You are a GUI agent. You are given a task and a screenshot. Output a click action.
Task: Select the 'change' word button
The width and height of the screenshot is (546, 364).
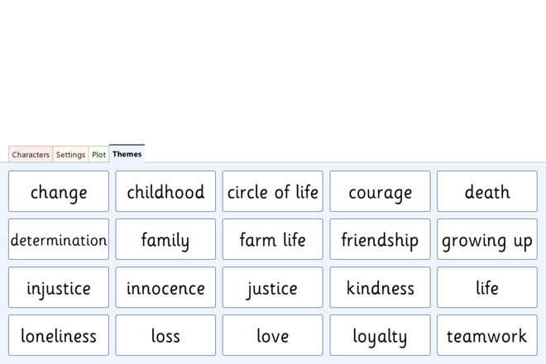click(x=59, y=192)
